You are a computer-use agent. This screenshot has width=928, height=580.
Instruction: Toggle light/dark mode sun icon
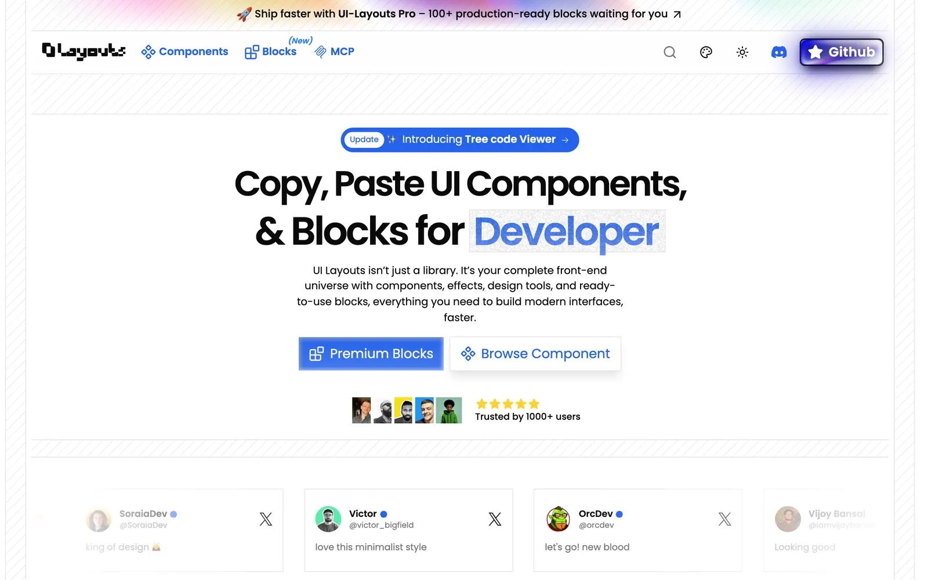(x=742, y=52)
